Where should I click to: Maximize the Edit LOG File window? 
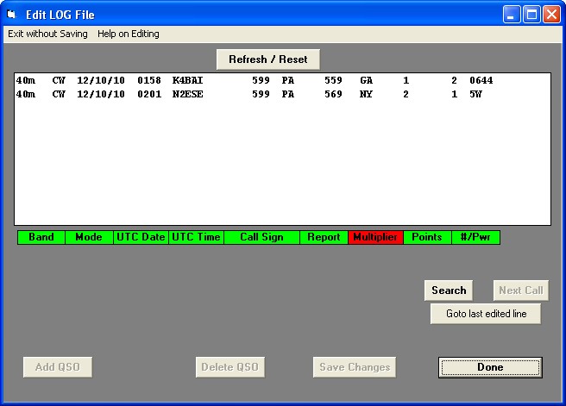click(532, 14)
